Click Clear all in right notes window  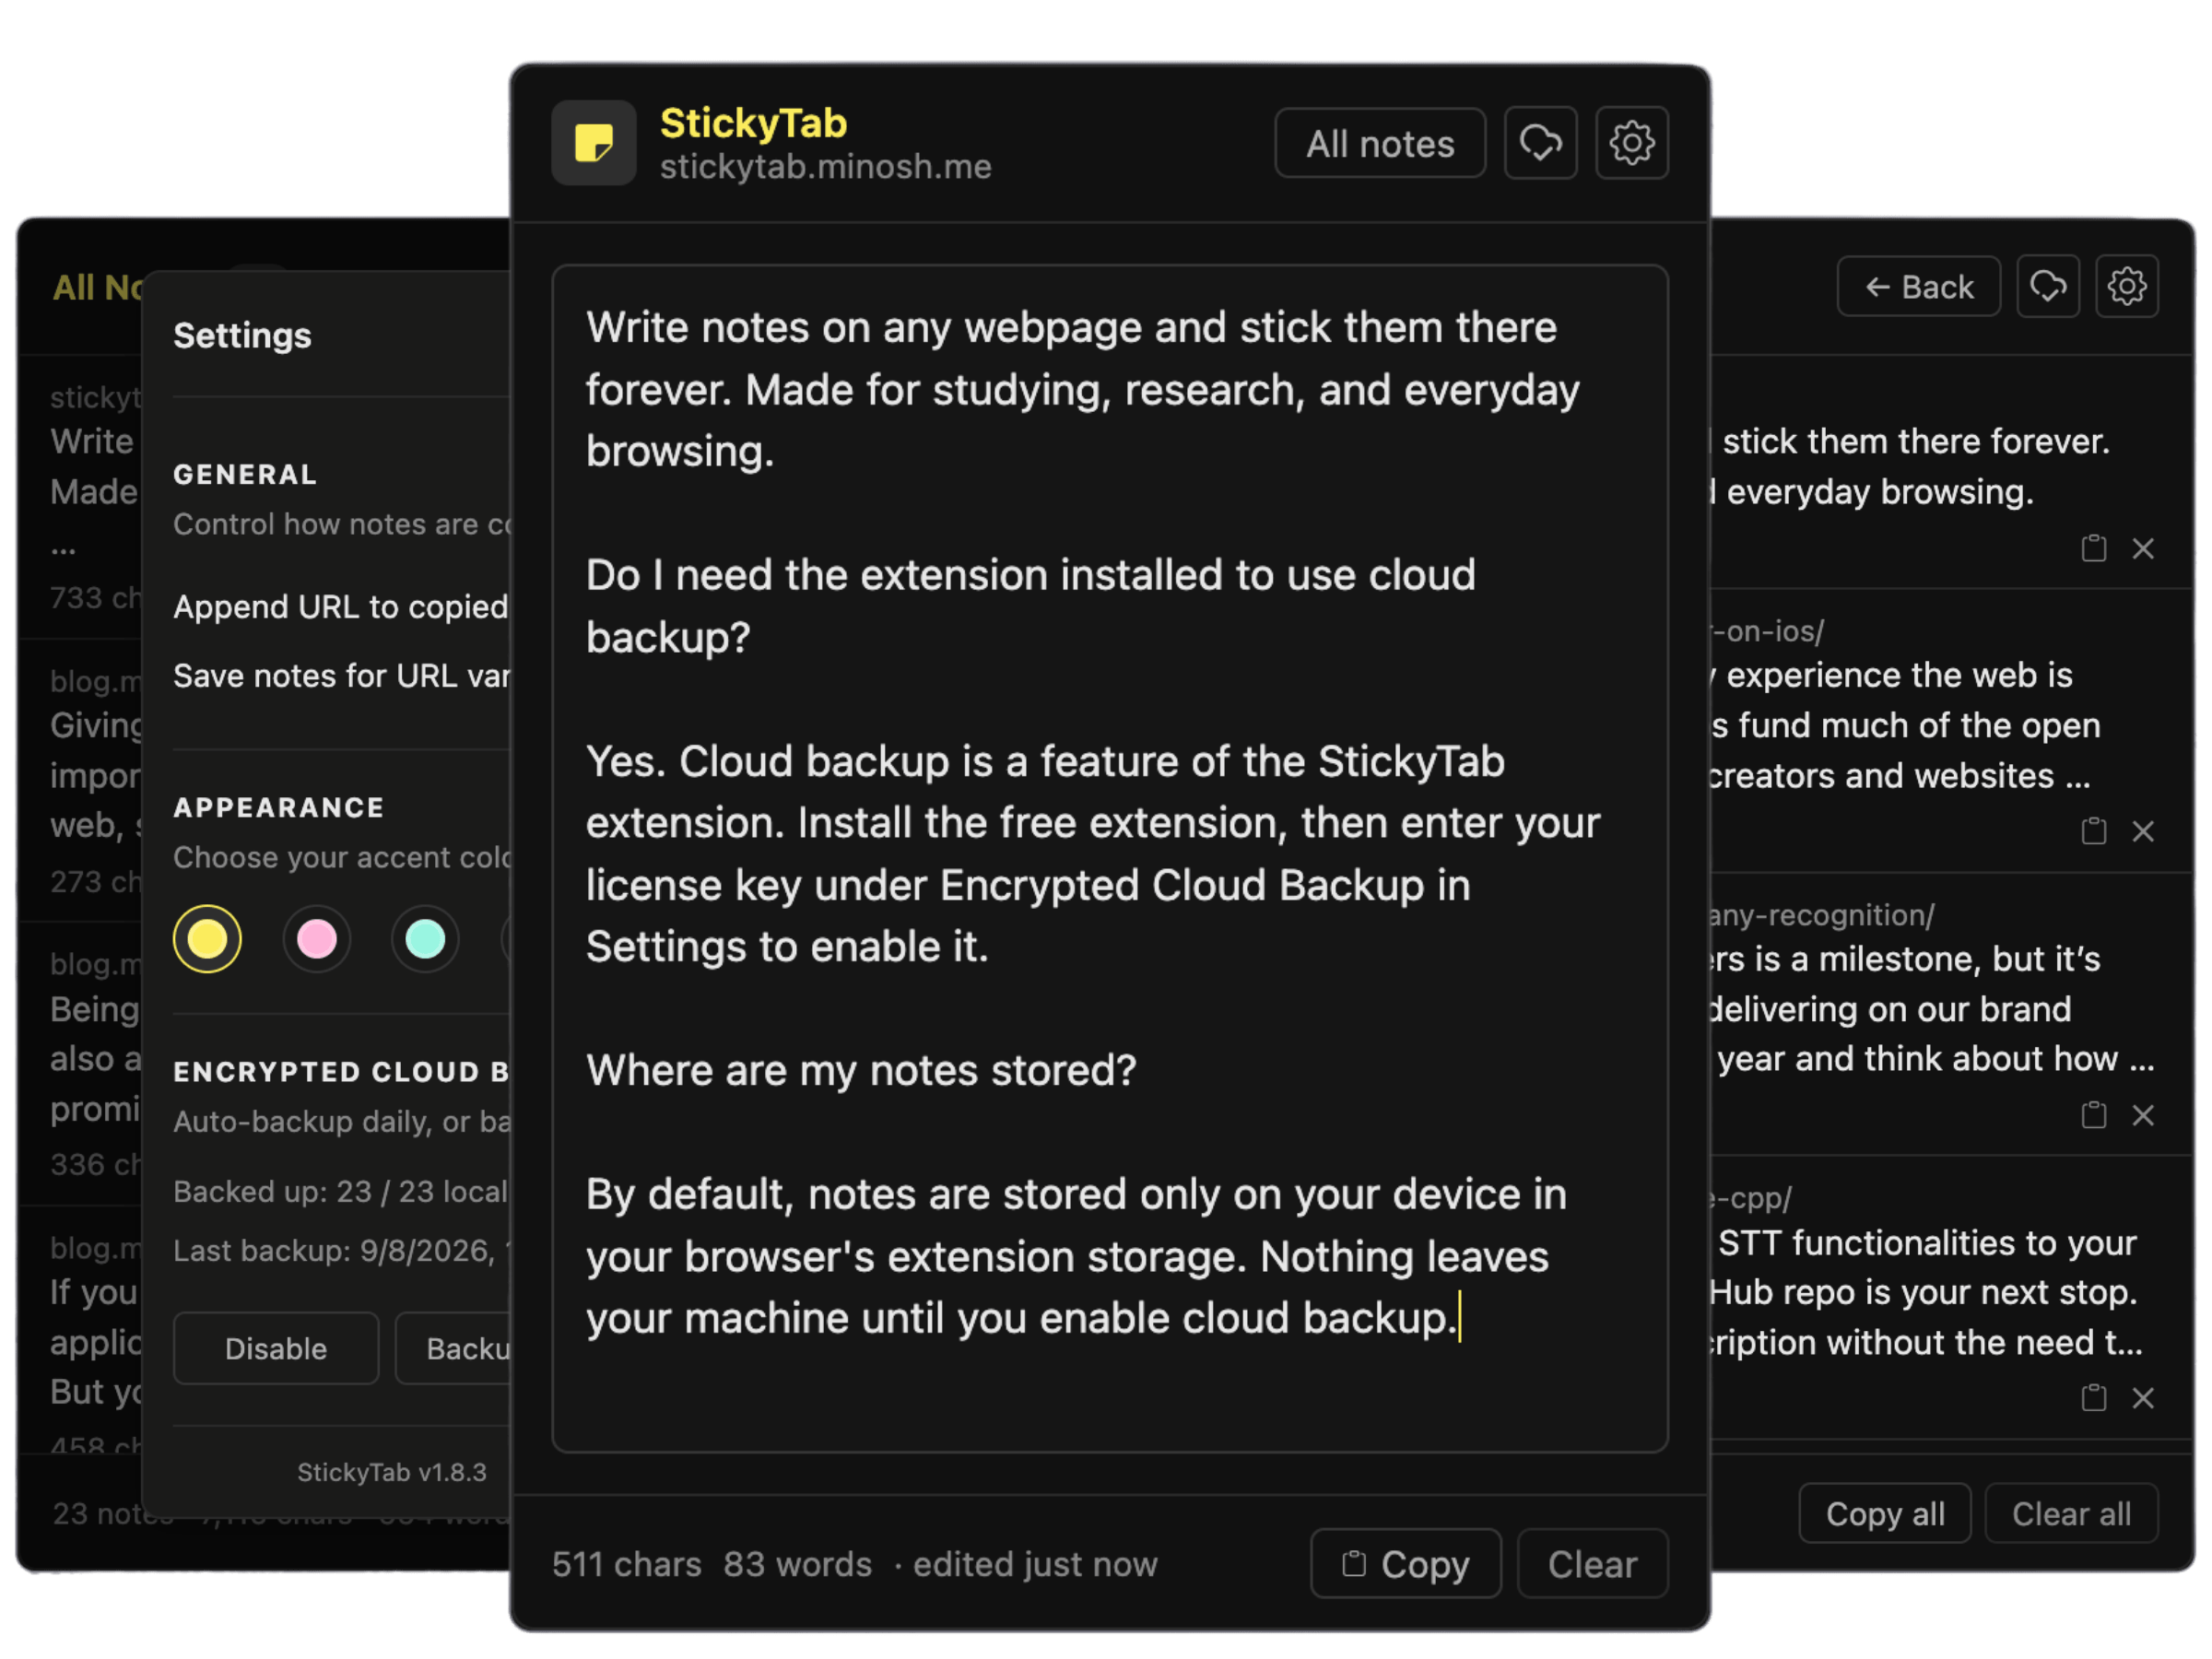click(x=2070, y=1513)
